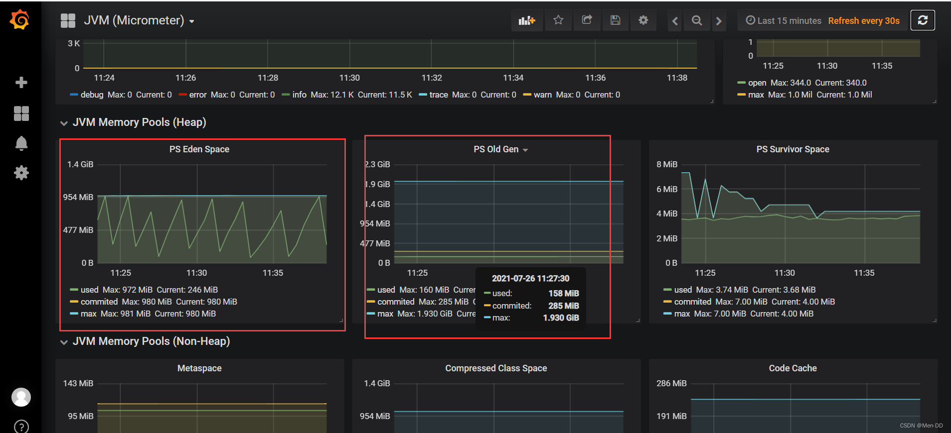Open the Code Cache panel title

click(792, 368)
